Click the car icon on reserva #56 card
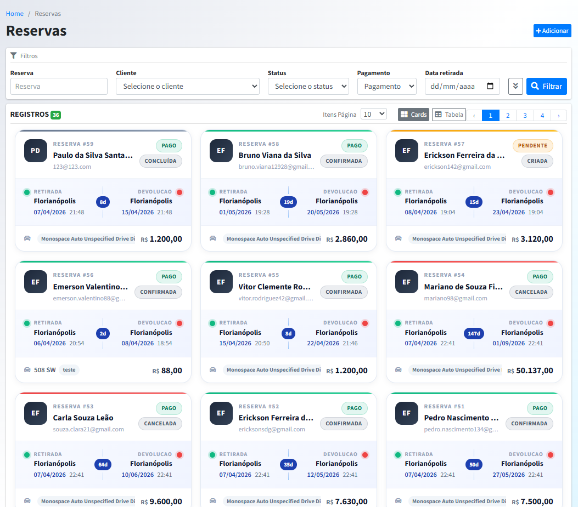Viewport: 578px width, 507px height. click(27, 370)
